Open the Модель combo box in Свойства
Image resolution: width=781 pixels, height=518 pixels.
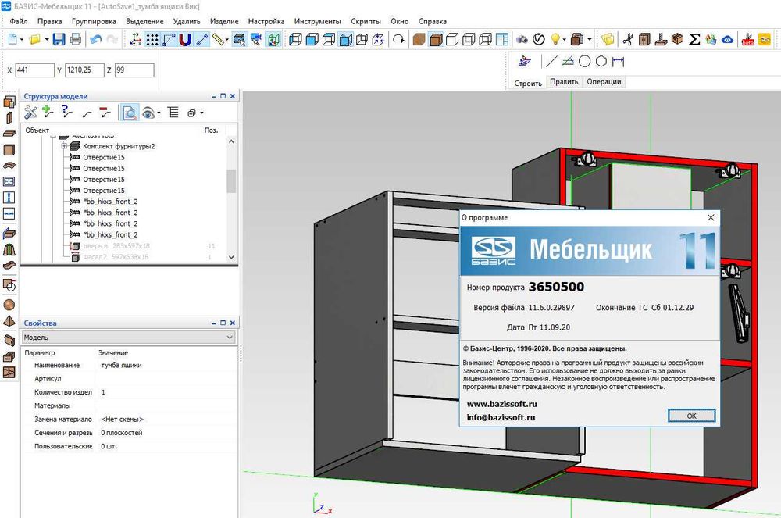[x=129, y=338]
